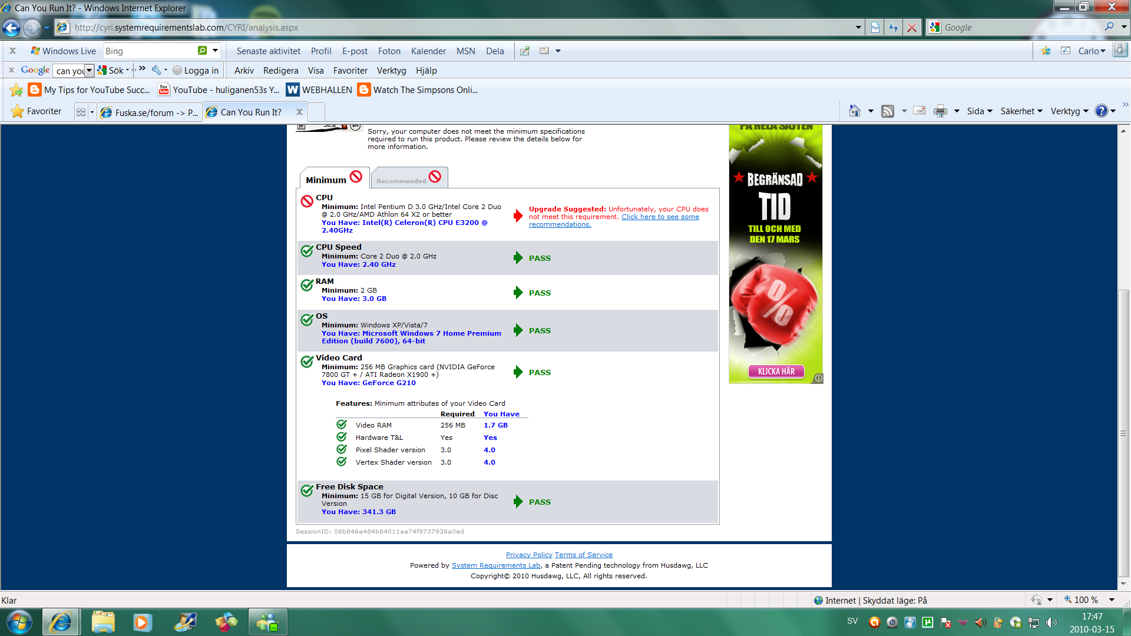The height and width of the screenshot is (636, 1131).
Task: Click the KLICKA HÄR ad button
Action: click(x=776, y=372)
